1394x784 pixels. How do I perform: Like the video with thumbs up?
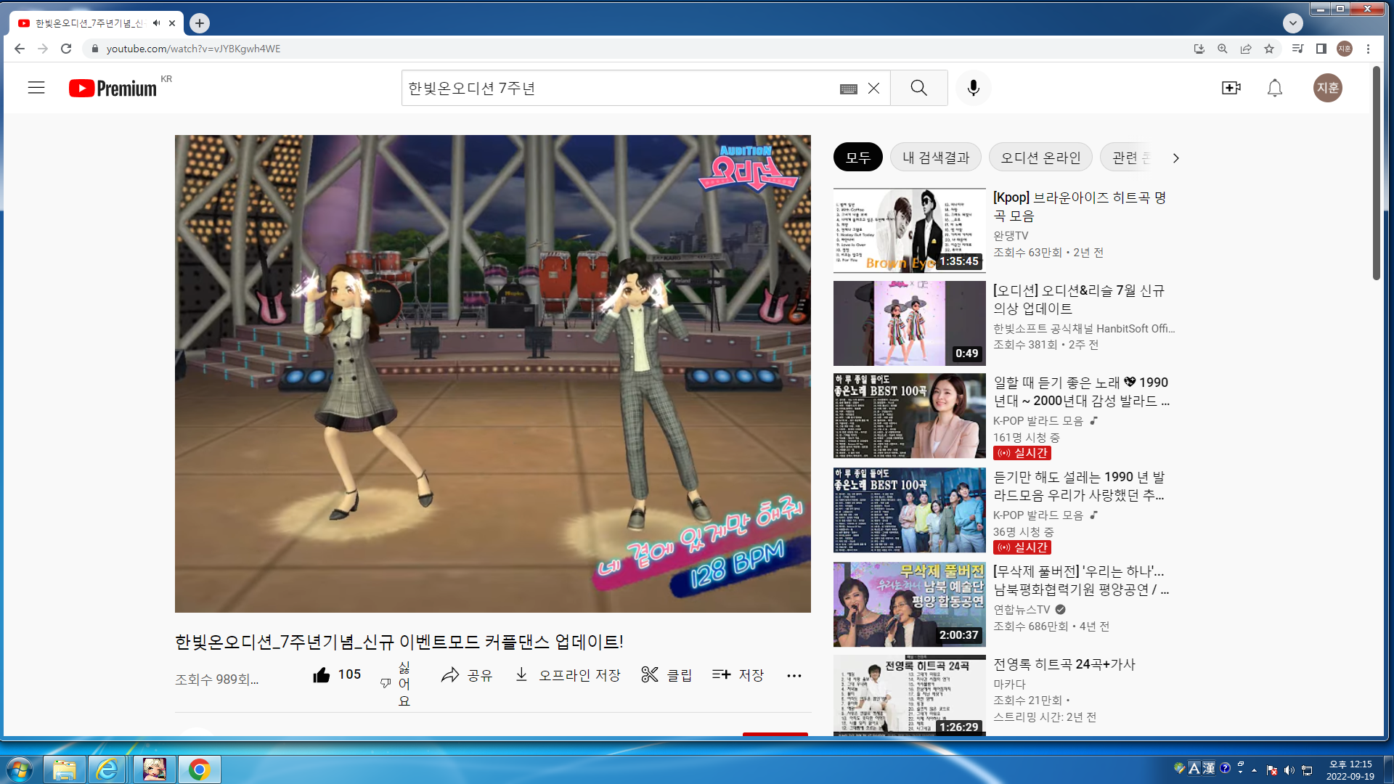click(x=337, y=675)
